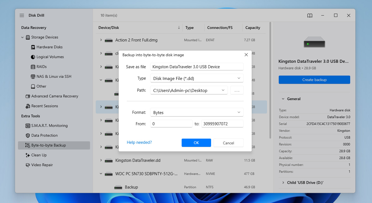Click the RAIDs icon
Viewport: 372px width, 203px height.
pos(33,67)
